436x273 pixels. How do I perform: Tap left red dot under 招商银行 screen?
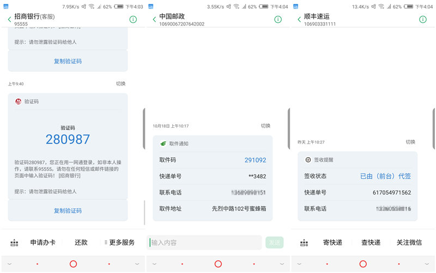pos(37,264)
